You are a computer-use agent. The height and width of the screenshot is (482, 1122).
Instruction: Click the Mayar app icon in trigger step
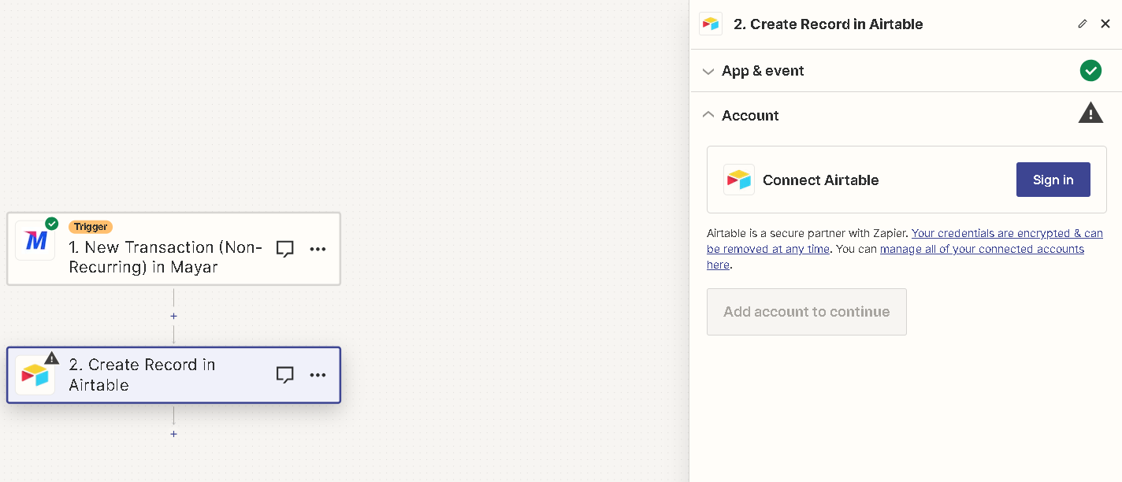click(35, 240)
